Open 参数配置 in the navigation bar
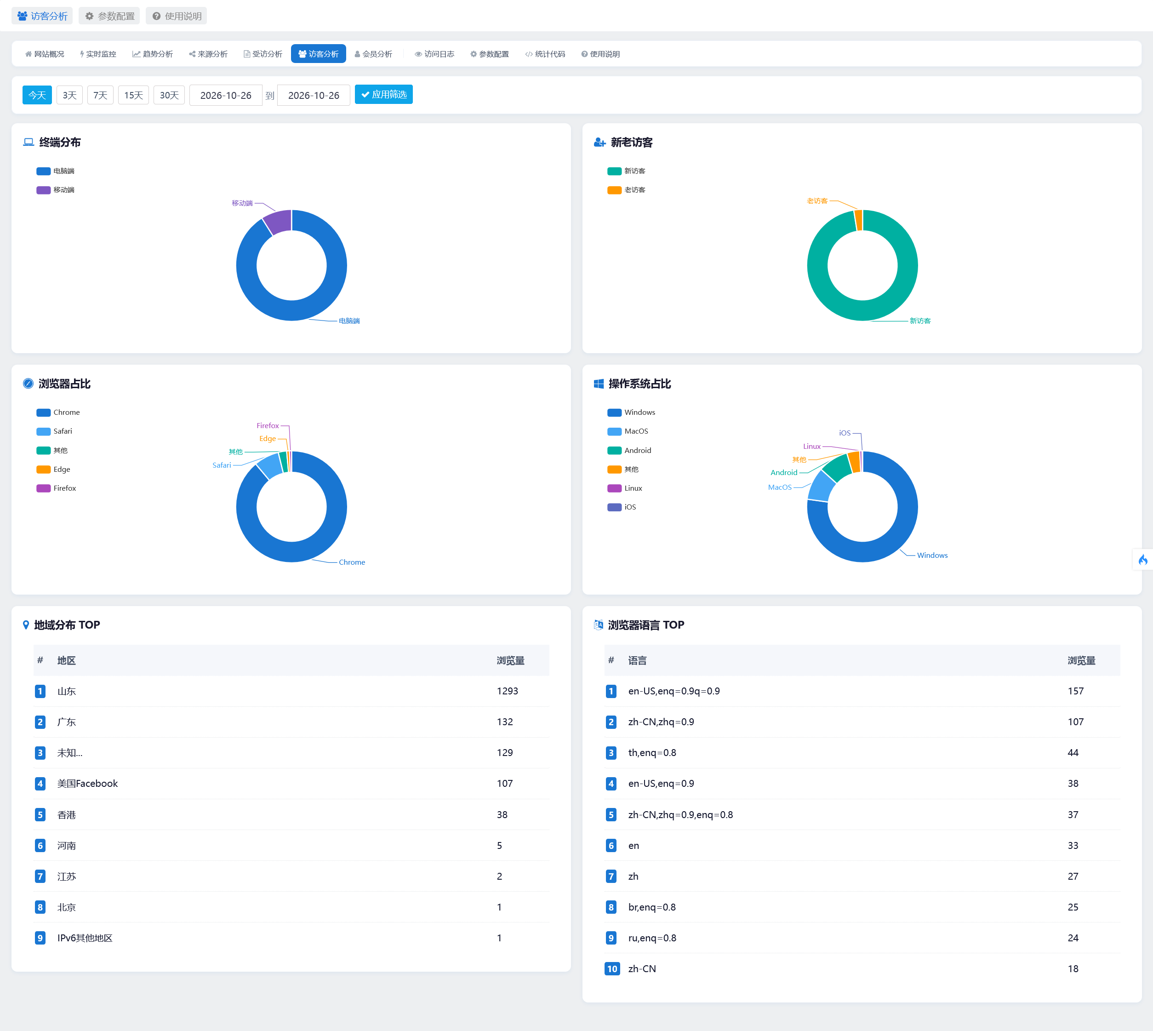The image size is (1153, 1031). tap(489, 54)
